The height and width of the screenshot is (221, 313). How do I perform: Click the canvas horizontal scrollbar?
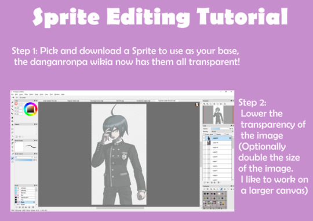point(120,208)
